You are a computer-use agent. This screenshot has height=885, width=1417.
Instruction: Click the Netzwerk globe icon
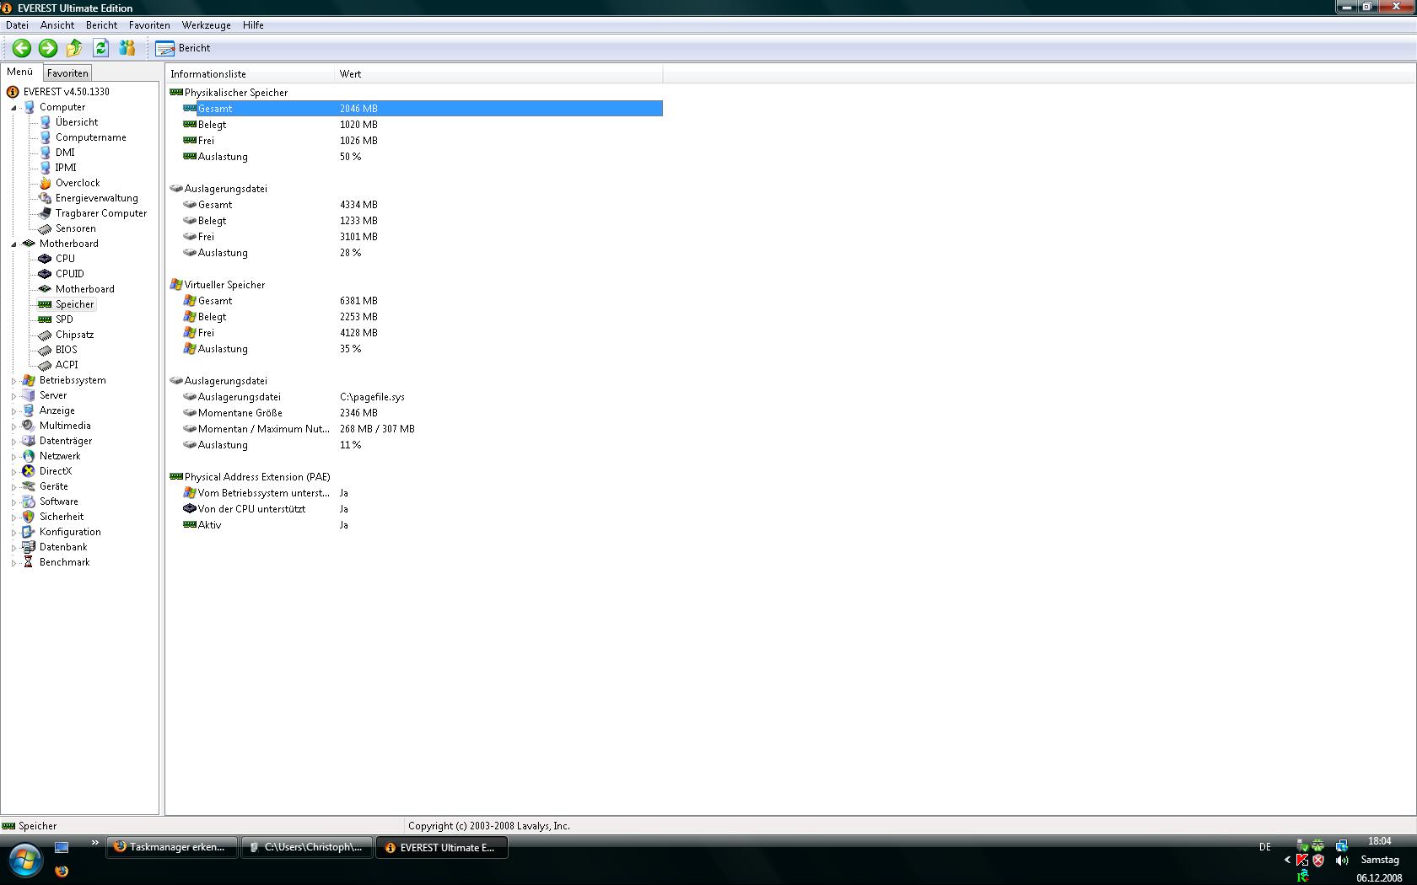pos(29,456)
